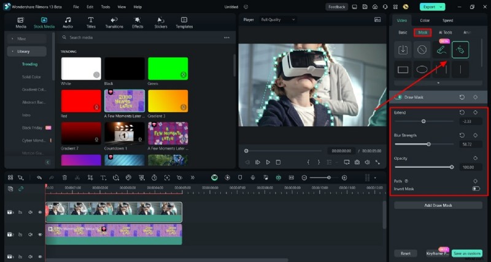
Task: Open the Effects tab
Action: point(137,23)
